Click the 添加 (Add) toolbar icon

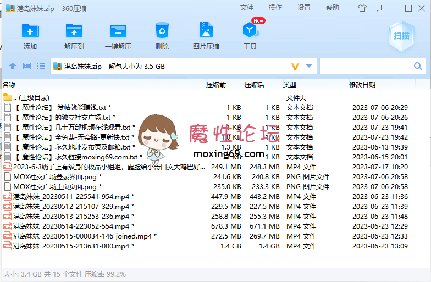[x=30, y=31]
